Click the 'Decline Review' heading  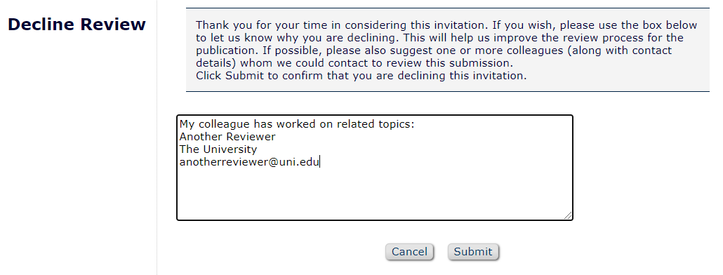77,25
